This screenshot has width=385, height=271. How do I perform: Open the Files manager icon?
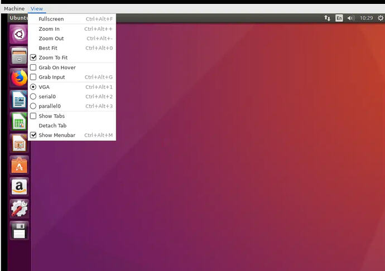point(19,56)
